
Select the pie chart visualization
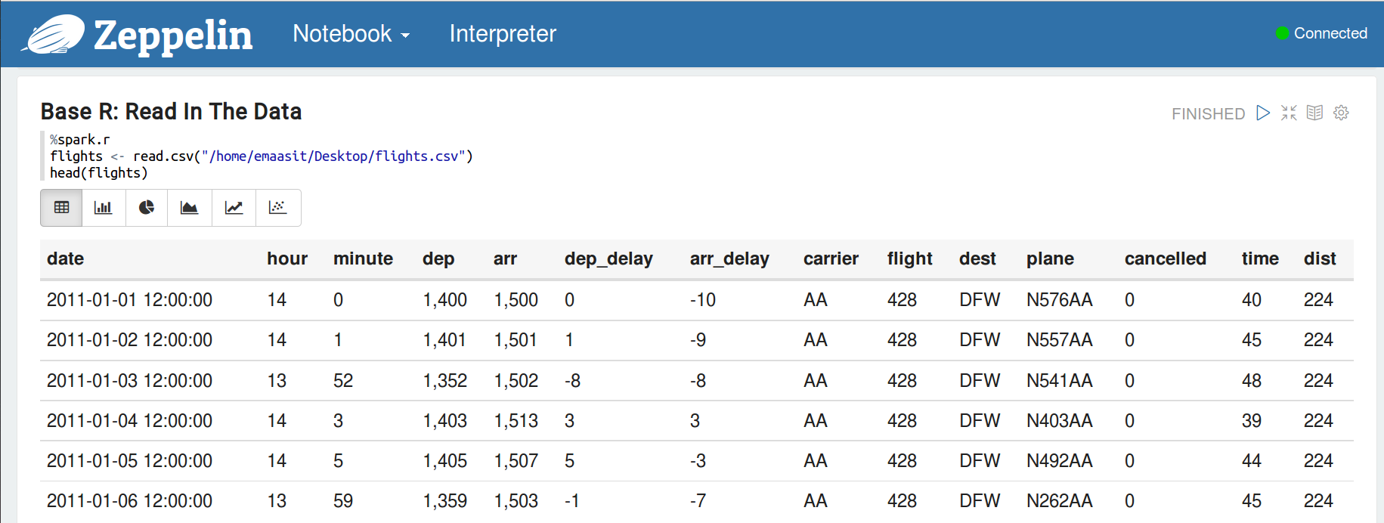[147, 208]
